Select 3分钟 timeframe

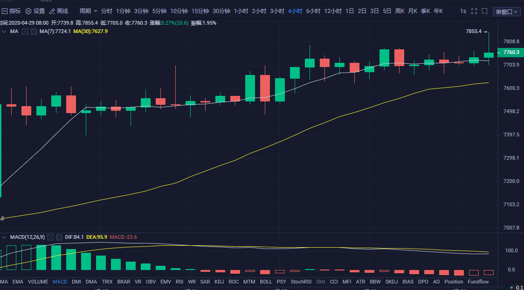141,11
